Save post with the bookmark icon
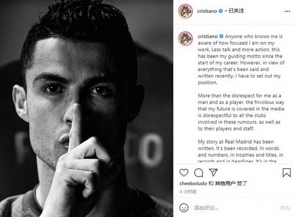This screenshot has height=217, width=294. 286,172
